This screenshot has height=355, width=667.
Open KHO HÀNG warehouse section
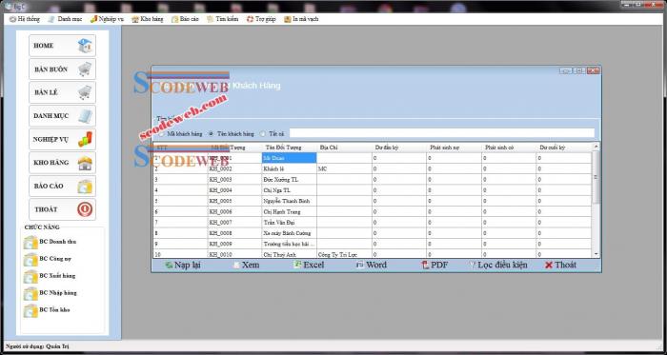point(62,163)
